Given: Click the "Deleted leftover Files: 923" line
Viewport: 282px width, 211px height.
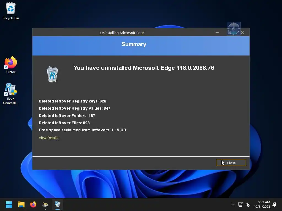Looking at the screenshot, I should click(64, 123).
